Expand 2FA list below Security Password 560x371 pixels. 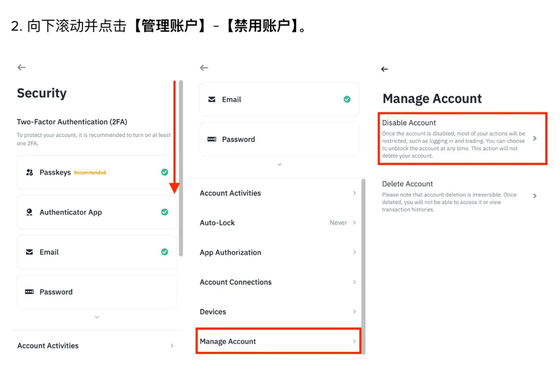97,317
